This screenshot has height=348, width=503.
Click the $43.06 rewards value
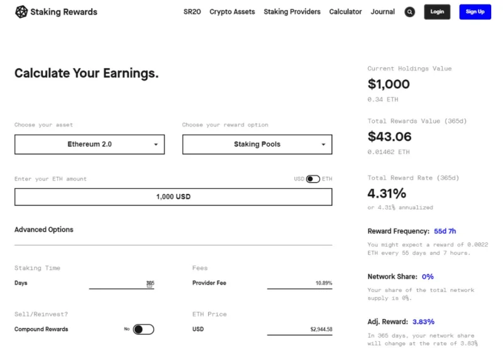coord(389,137)
